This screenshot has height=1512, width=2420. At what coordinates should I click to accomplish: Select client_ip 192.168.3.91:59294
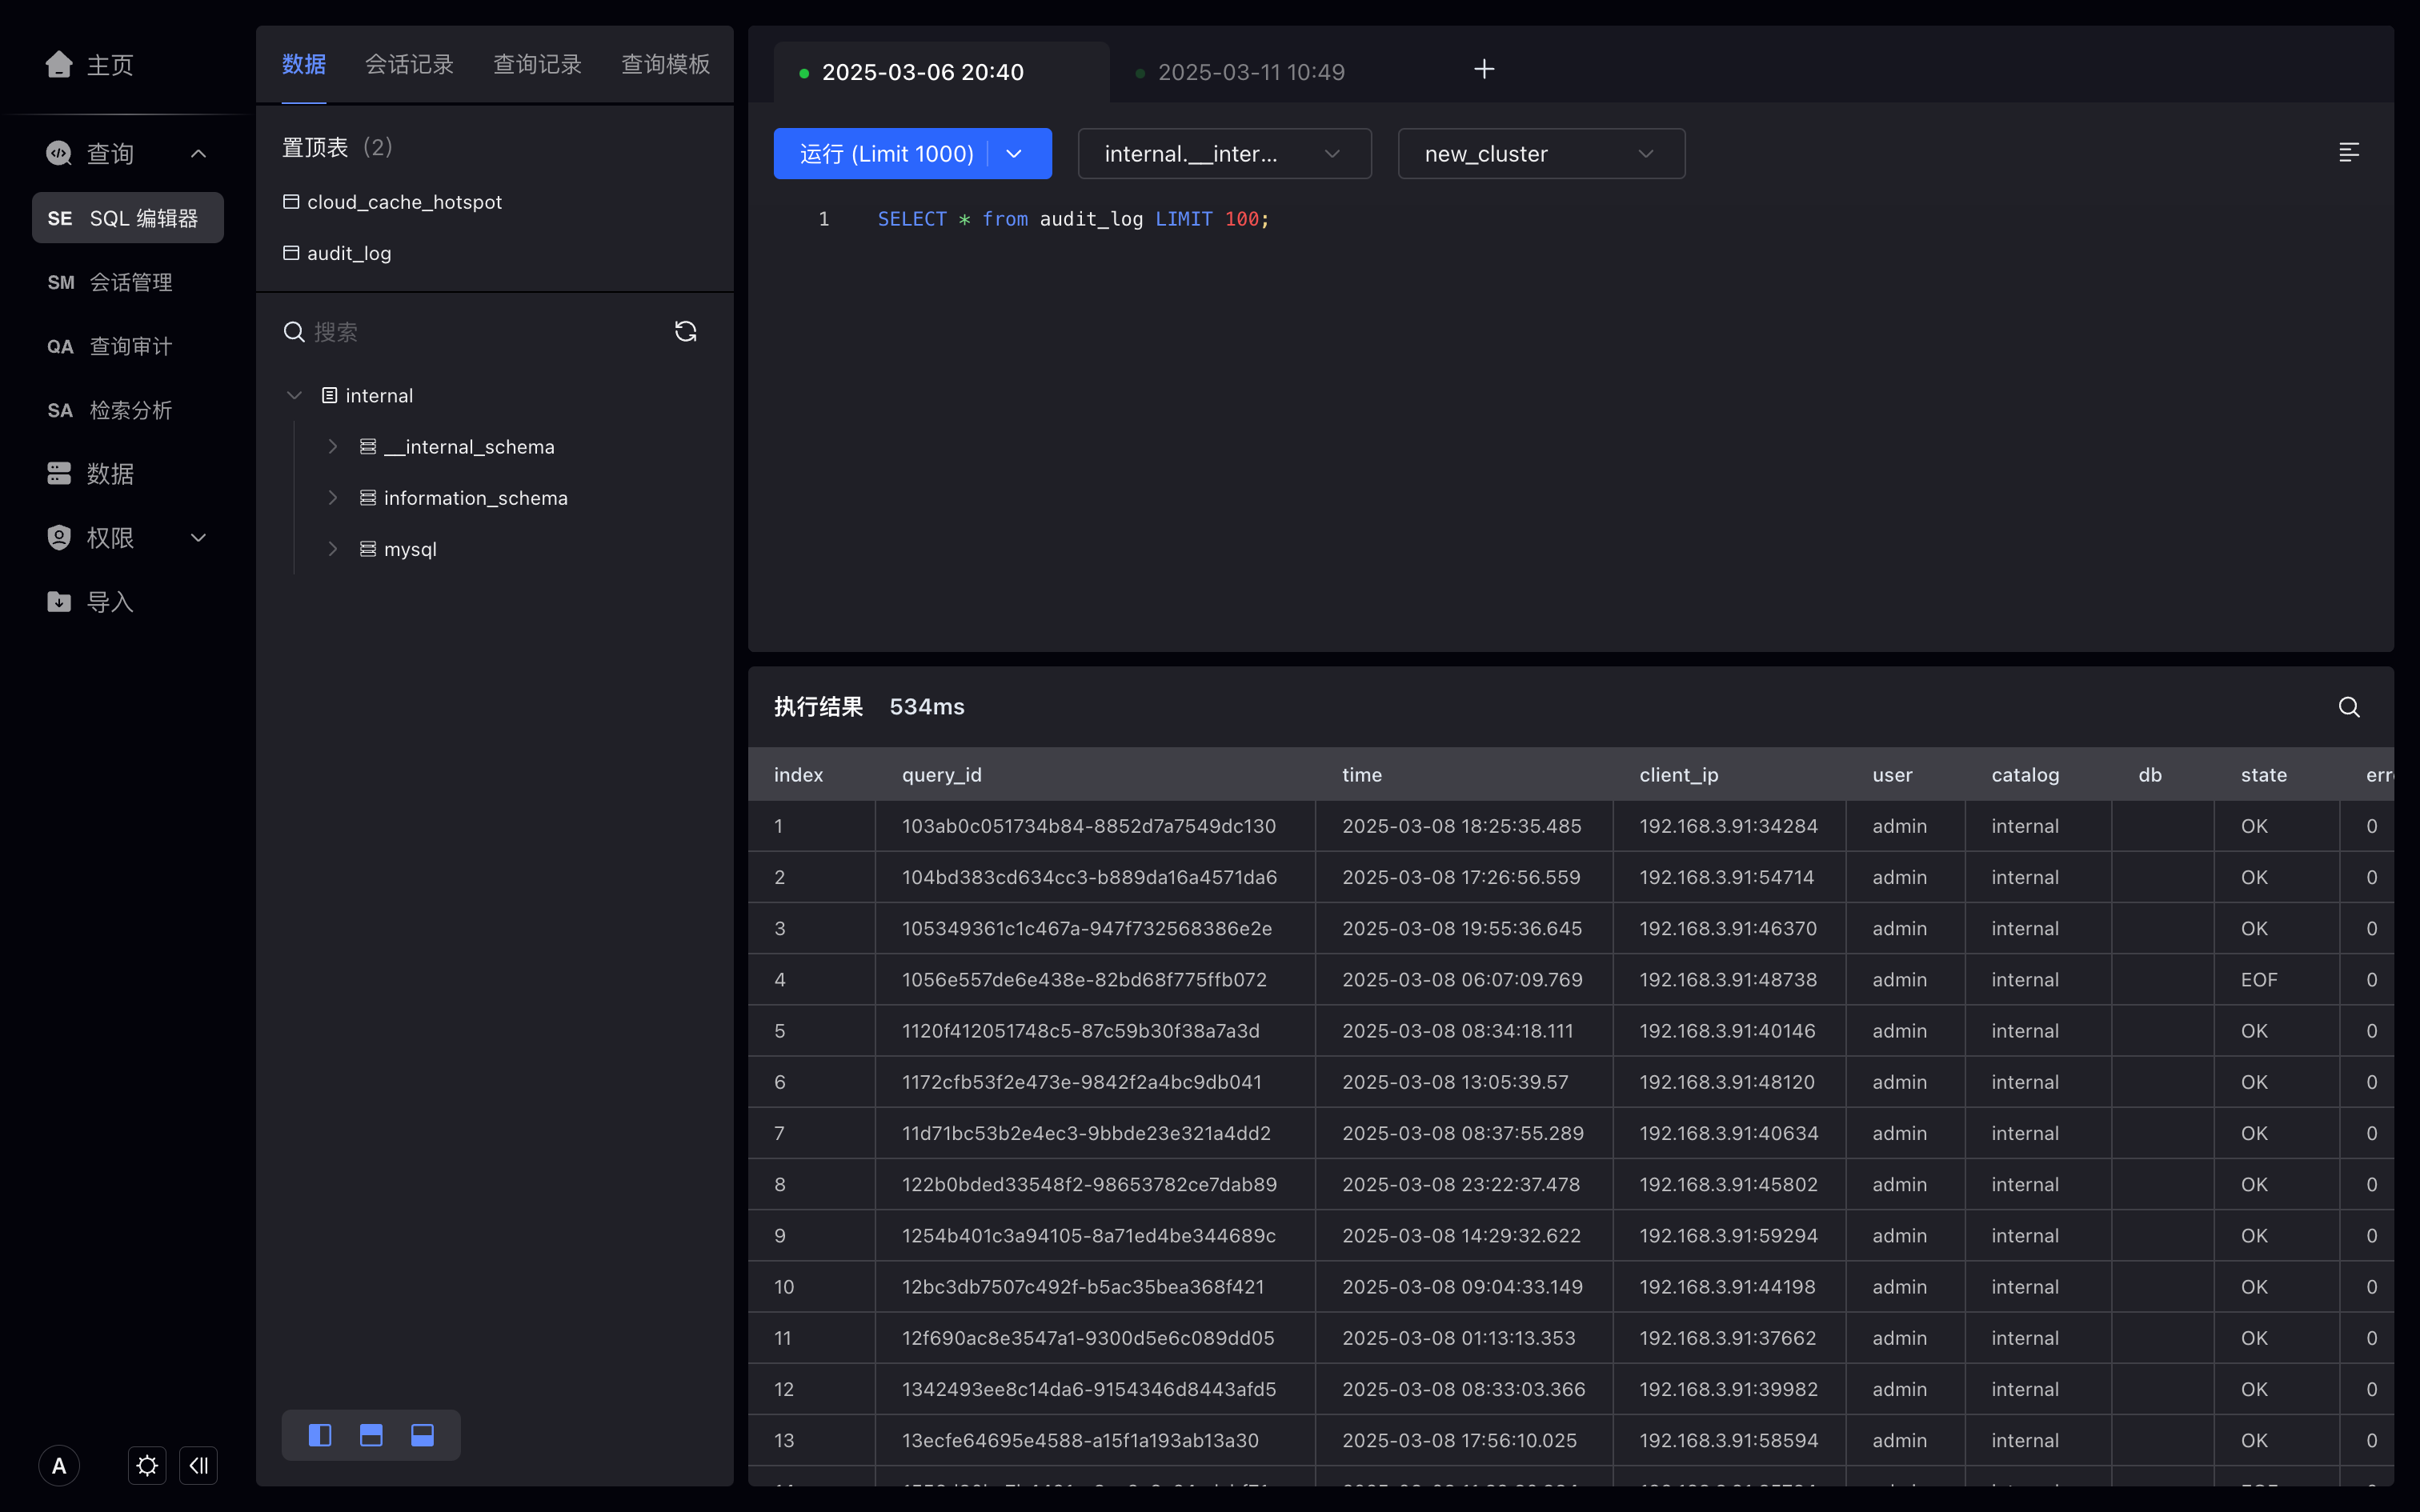click(1728, 1236)
